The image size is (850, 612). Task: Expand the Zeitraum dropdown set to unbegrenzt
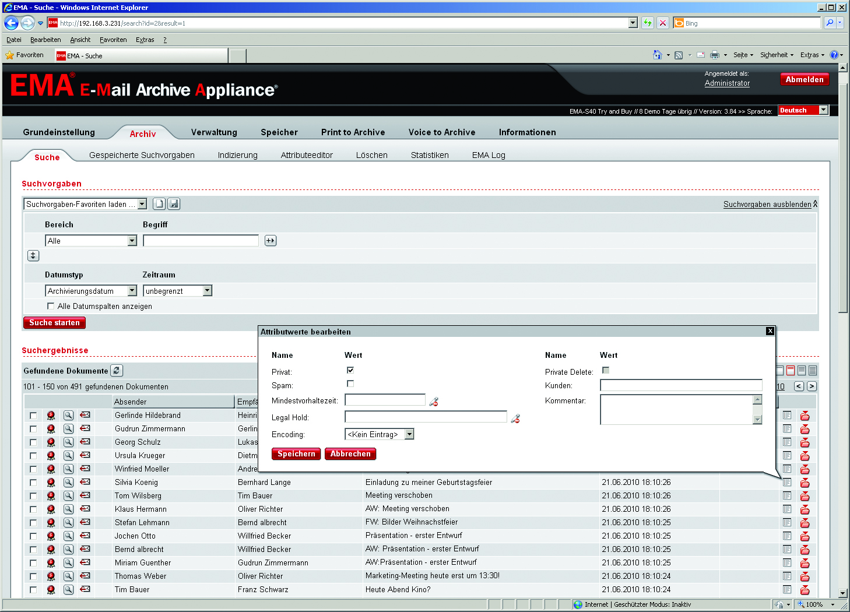(207, 291)
